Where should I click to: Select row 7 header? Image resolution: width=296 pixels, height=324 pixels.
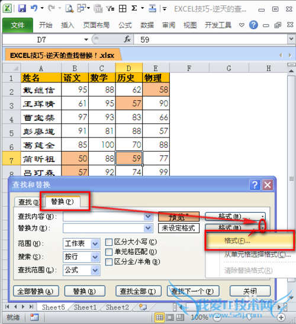click(11, 159)
